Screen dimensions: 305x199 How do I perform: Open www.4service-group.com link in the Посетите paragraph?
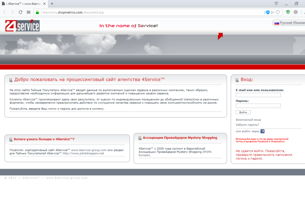coord(89,150)
